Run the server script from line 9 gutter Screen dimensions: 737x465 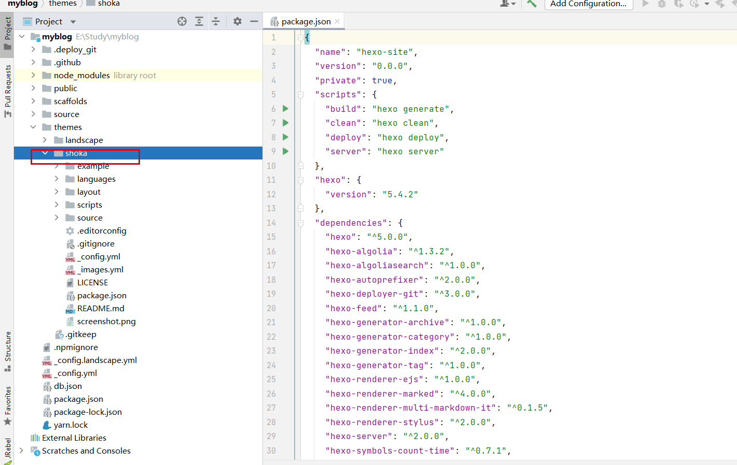click(x=285, y=151)
